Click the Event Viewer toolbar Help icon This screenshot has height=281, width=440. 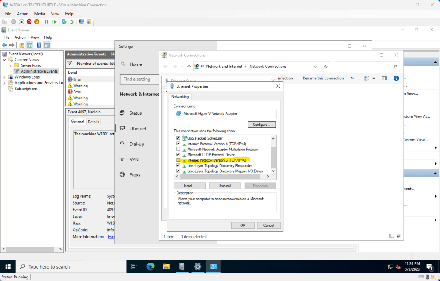tap(39, 45)
